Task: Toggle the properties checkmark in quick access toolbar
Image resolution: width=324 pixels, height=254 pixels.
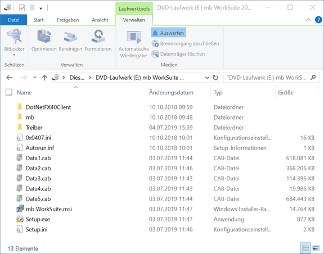Action: [22, 8]
